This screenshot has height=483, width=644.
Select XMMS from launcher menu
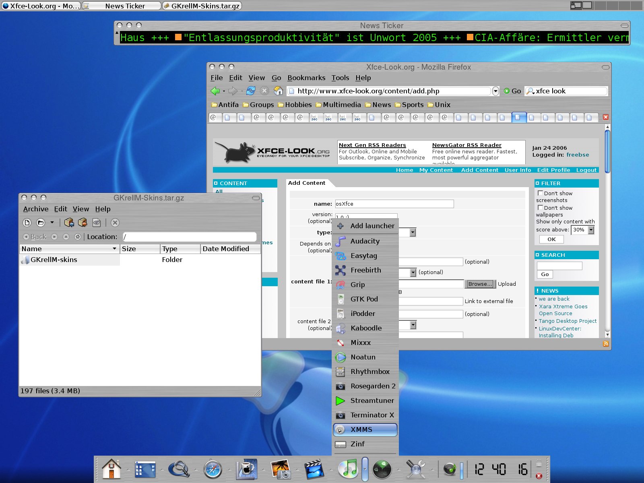[365, 429]
